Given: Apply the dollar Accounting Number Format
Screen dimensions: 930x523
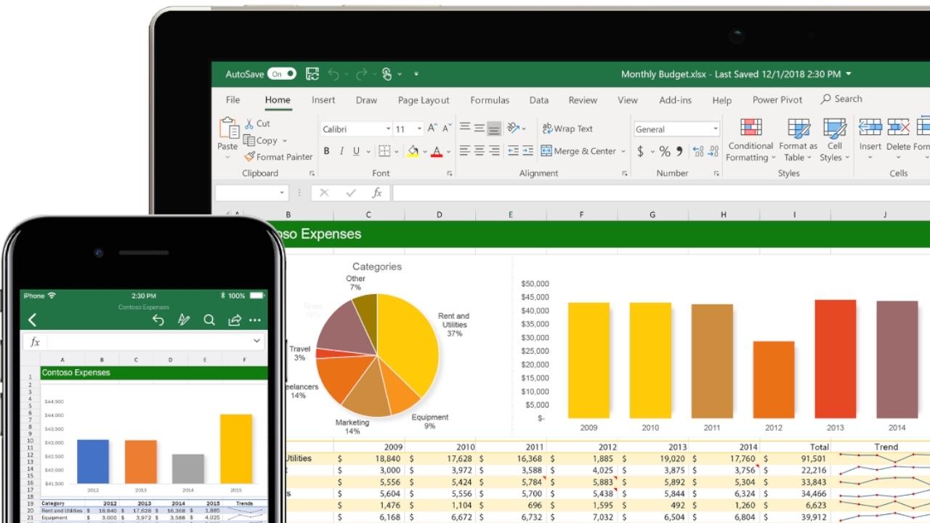Looking at the screenshot, I should click(x=640, y=151).
